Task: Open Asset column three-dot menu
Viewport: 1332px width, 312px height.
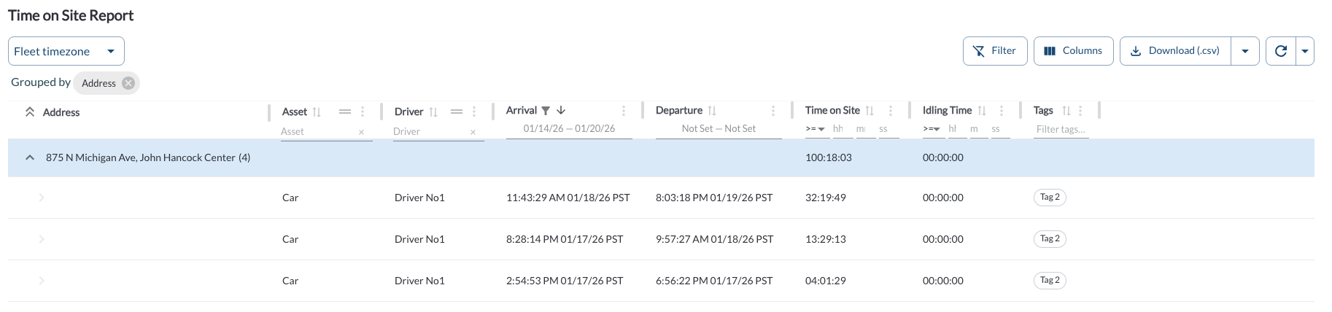Action: [x=363, y=112]
